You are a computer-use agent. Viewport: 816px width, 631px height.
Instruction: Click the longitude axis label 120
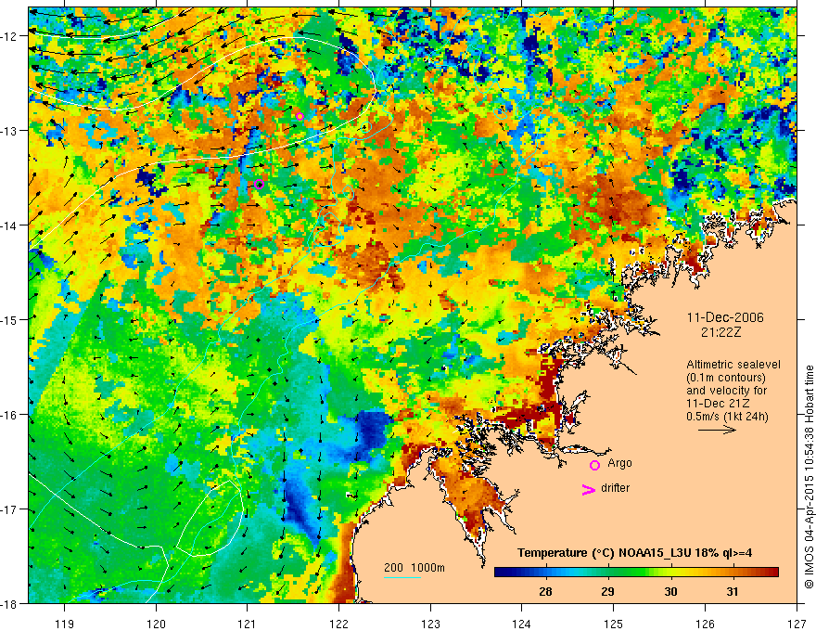(x=156, y=624)
